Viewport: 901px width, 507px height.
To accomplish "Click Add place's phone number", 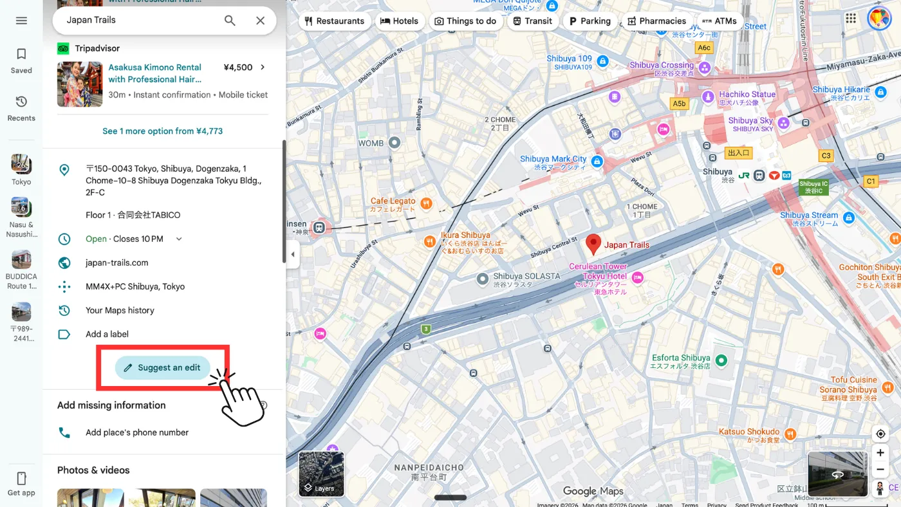I will point(137,432).
